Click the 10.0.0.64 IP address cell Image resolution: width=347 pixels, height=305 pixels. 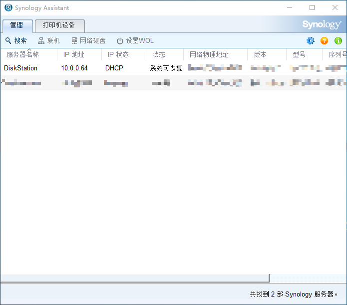click(74, 68)
